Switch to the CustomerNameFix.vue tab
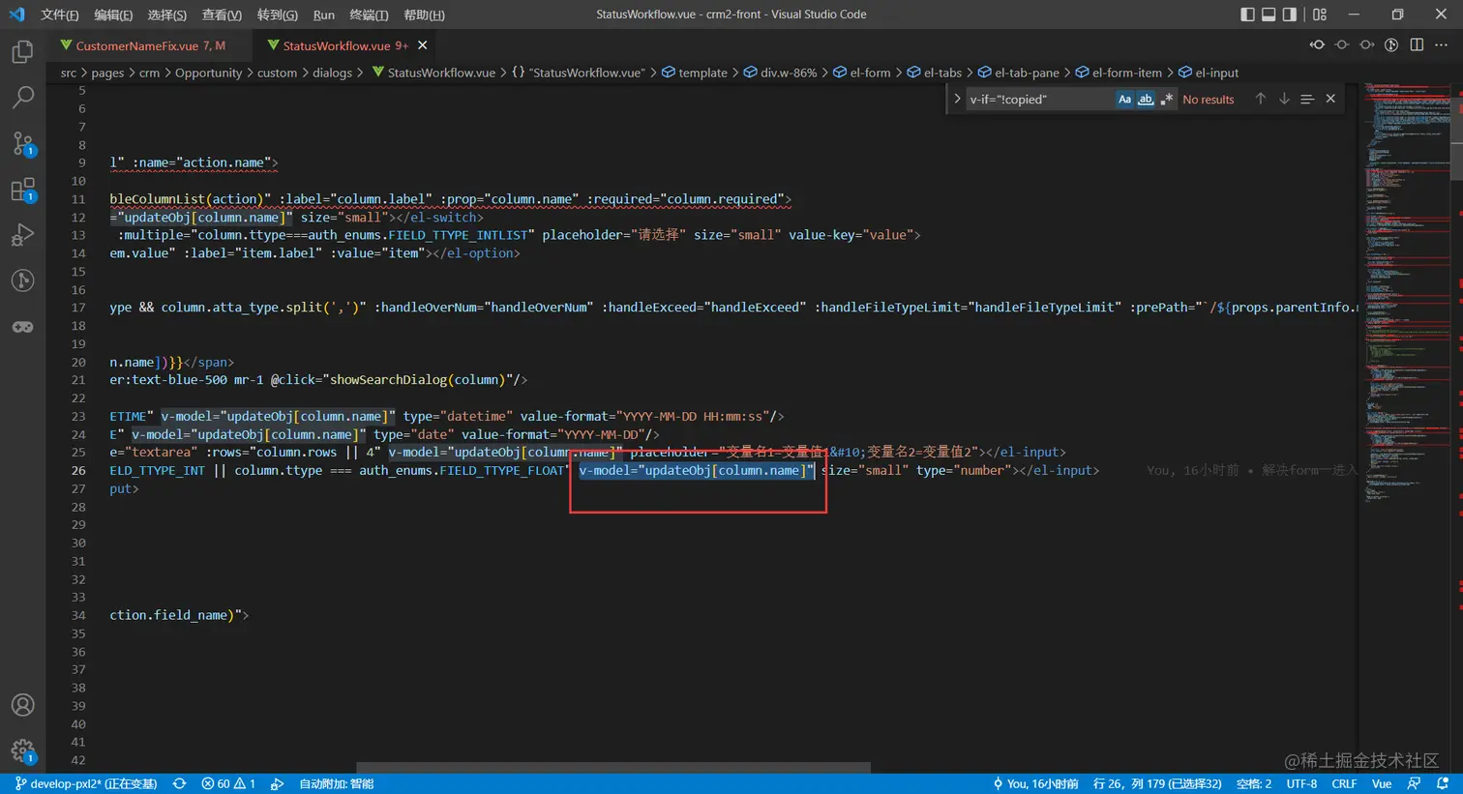This screenshot has height=794, width=1463. pos(137,45)
